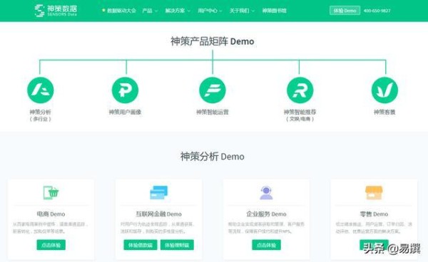
Task: Expand the 解决方案 dropdown menu
Action: pyautogui.click(x=178, y=11)
